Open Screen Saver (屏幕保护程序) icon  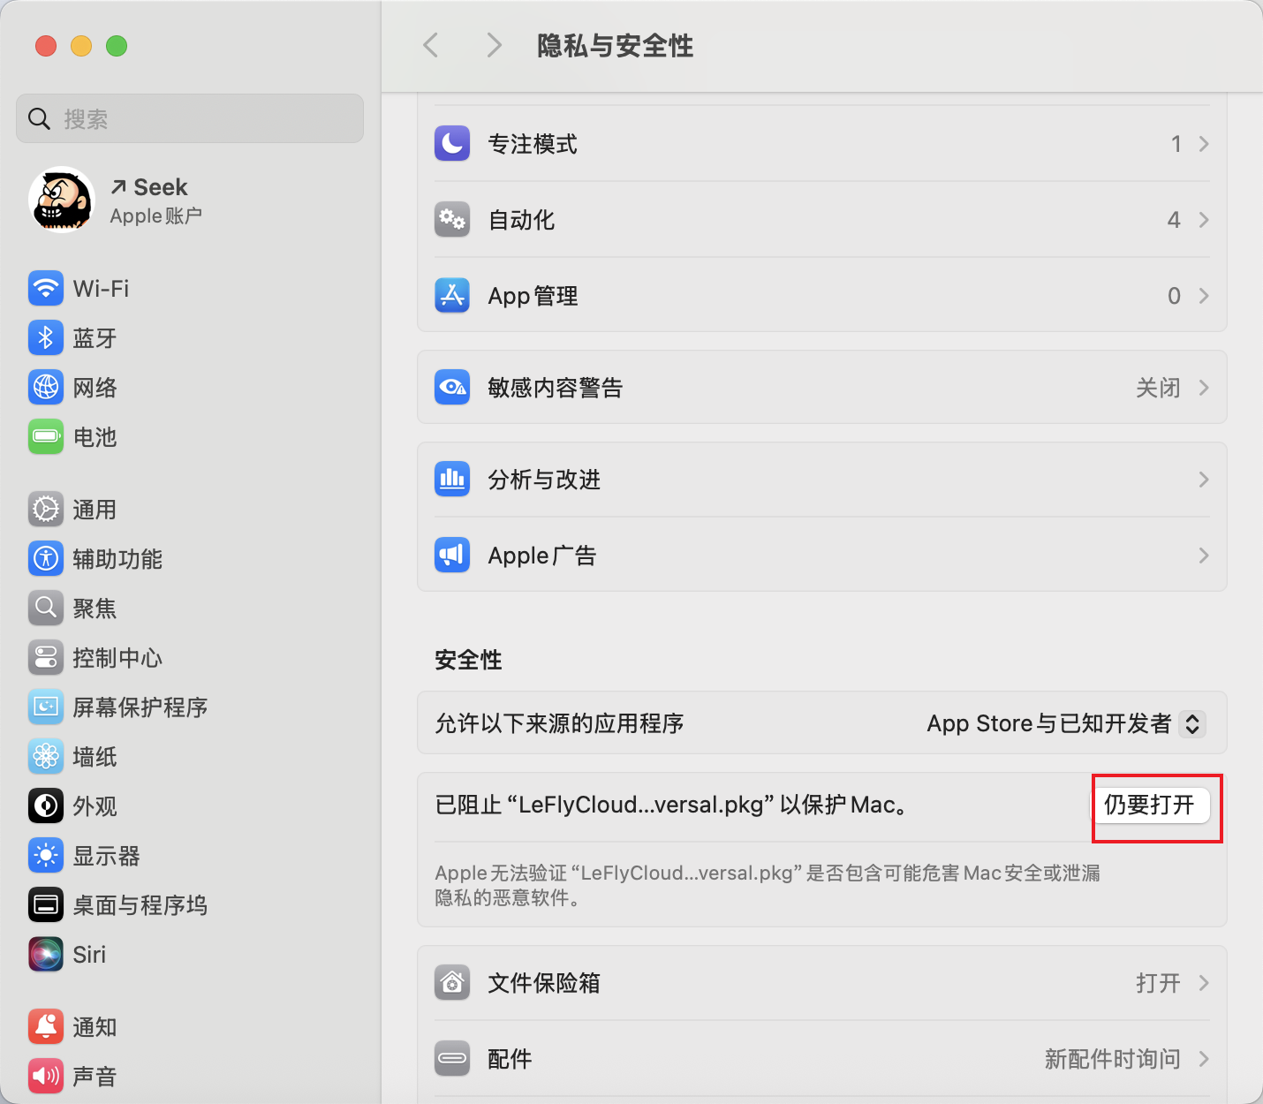point(46,707)
